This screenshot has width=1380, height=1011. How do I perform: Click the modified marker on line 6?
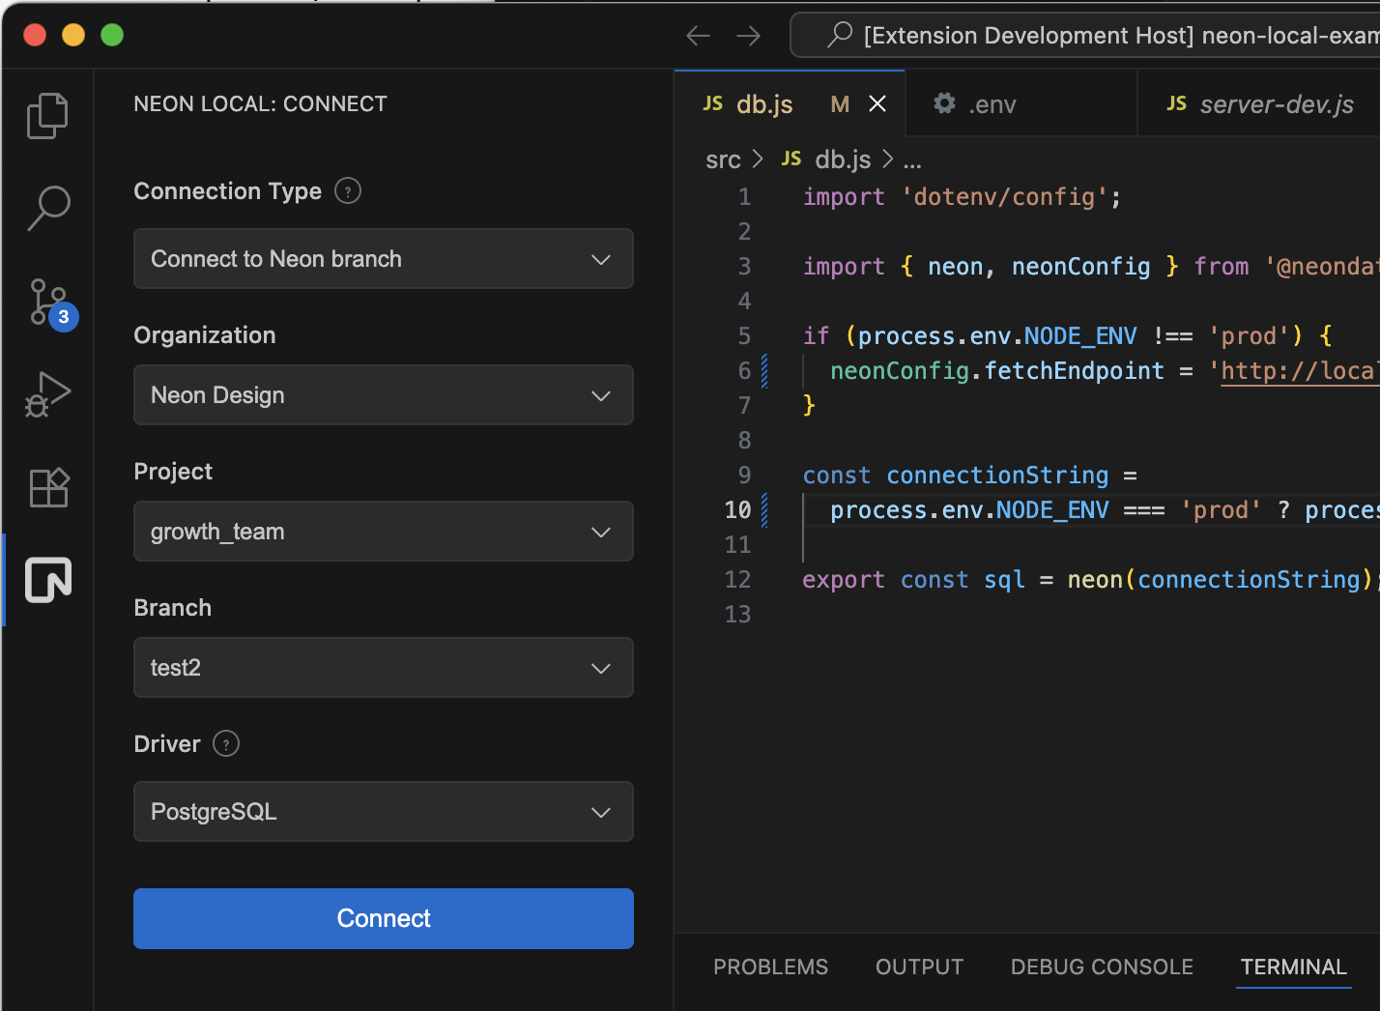(764, 371)
